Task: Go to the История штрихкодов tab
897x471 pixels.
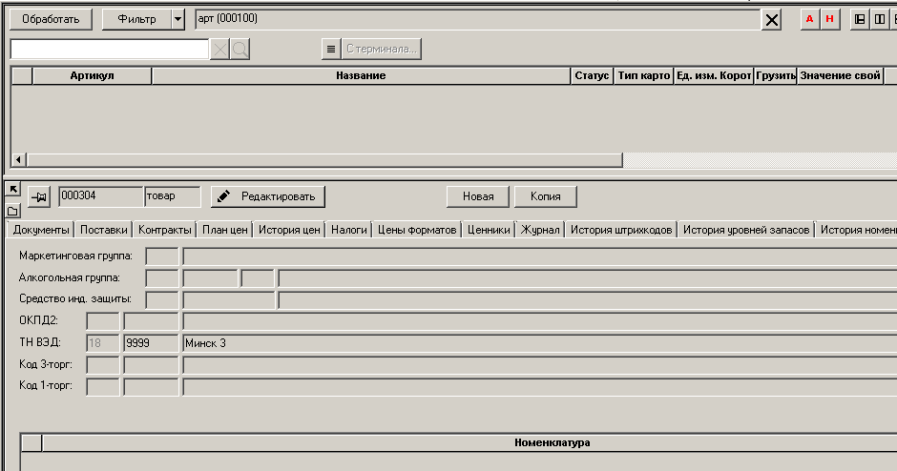Action: pyautogui.click(x=622, y=230)
